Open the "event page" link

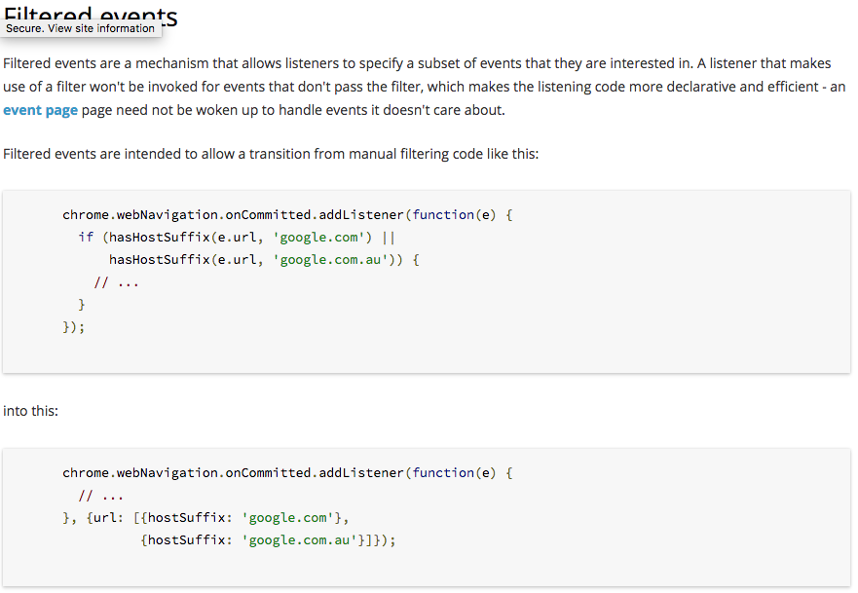coord(40,110)
